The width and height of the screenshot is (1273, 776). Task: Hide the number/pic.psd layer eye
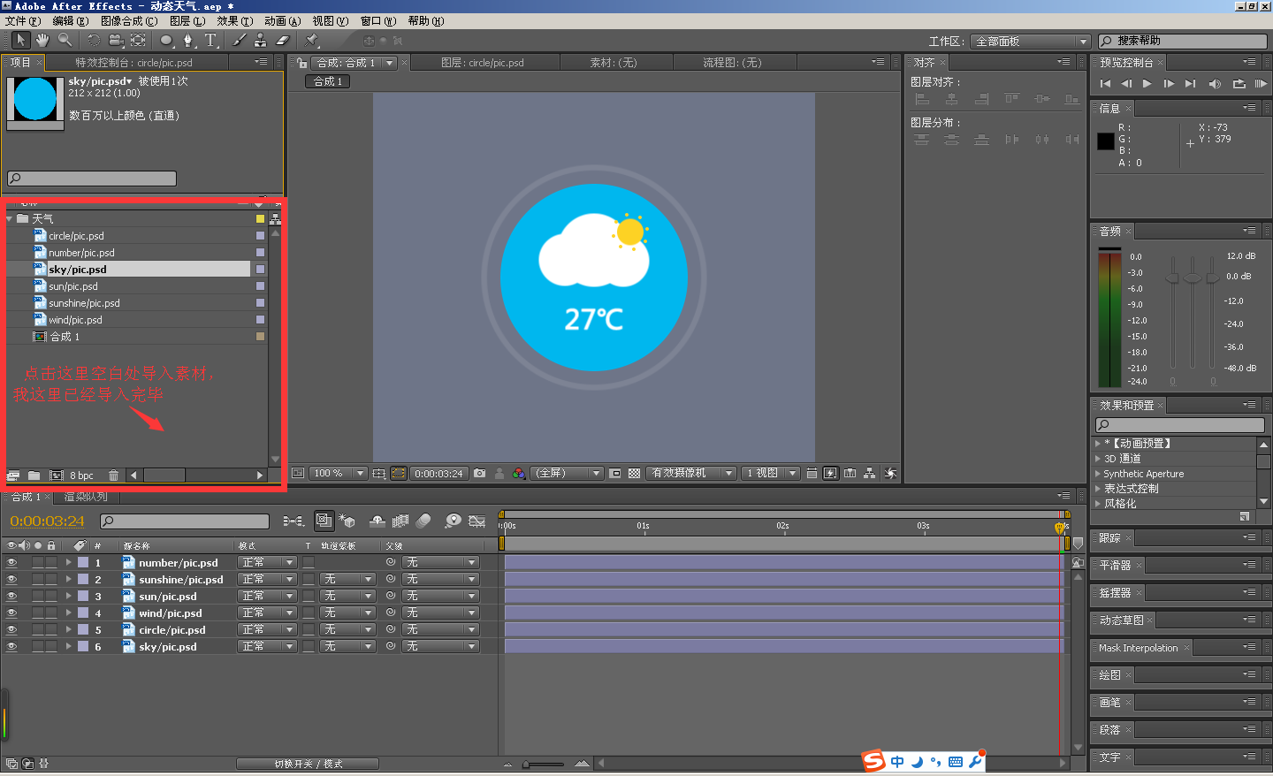(11, 562)
